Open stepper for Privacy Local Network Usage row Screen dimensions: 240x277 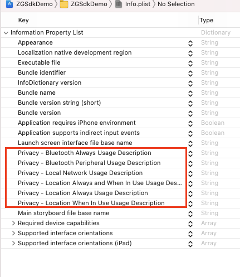point(190,174)
